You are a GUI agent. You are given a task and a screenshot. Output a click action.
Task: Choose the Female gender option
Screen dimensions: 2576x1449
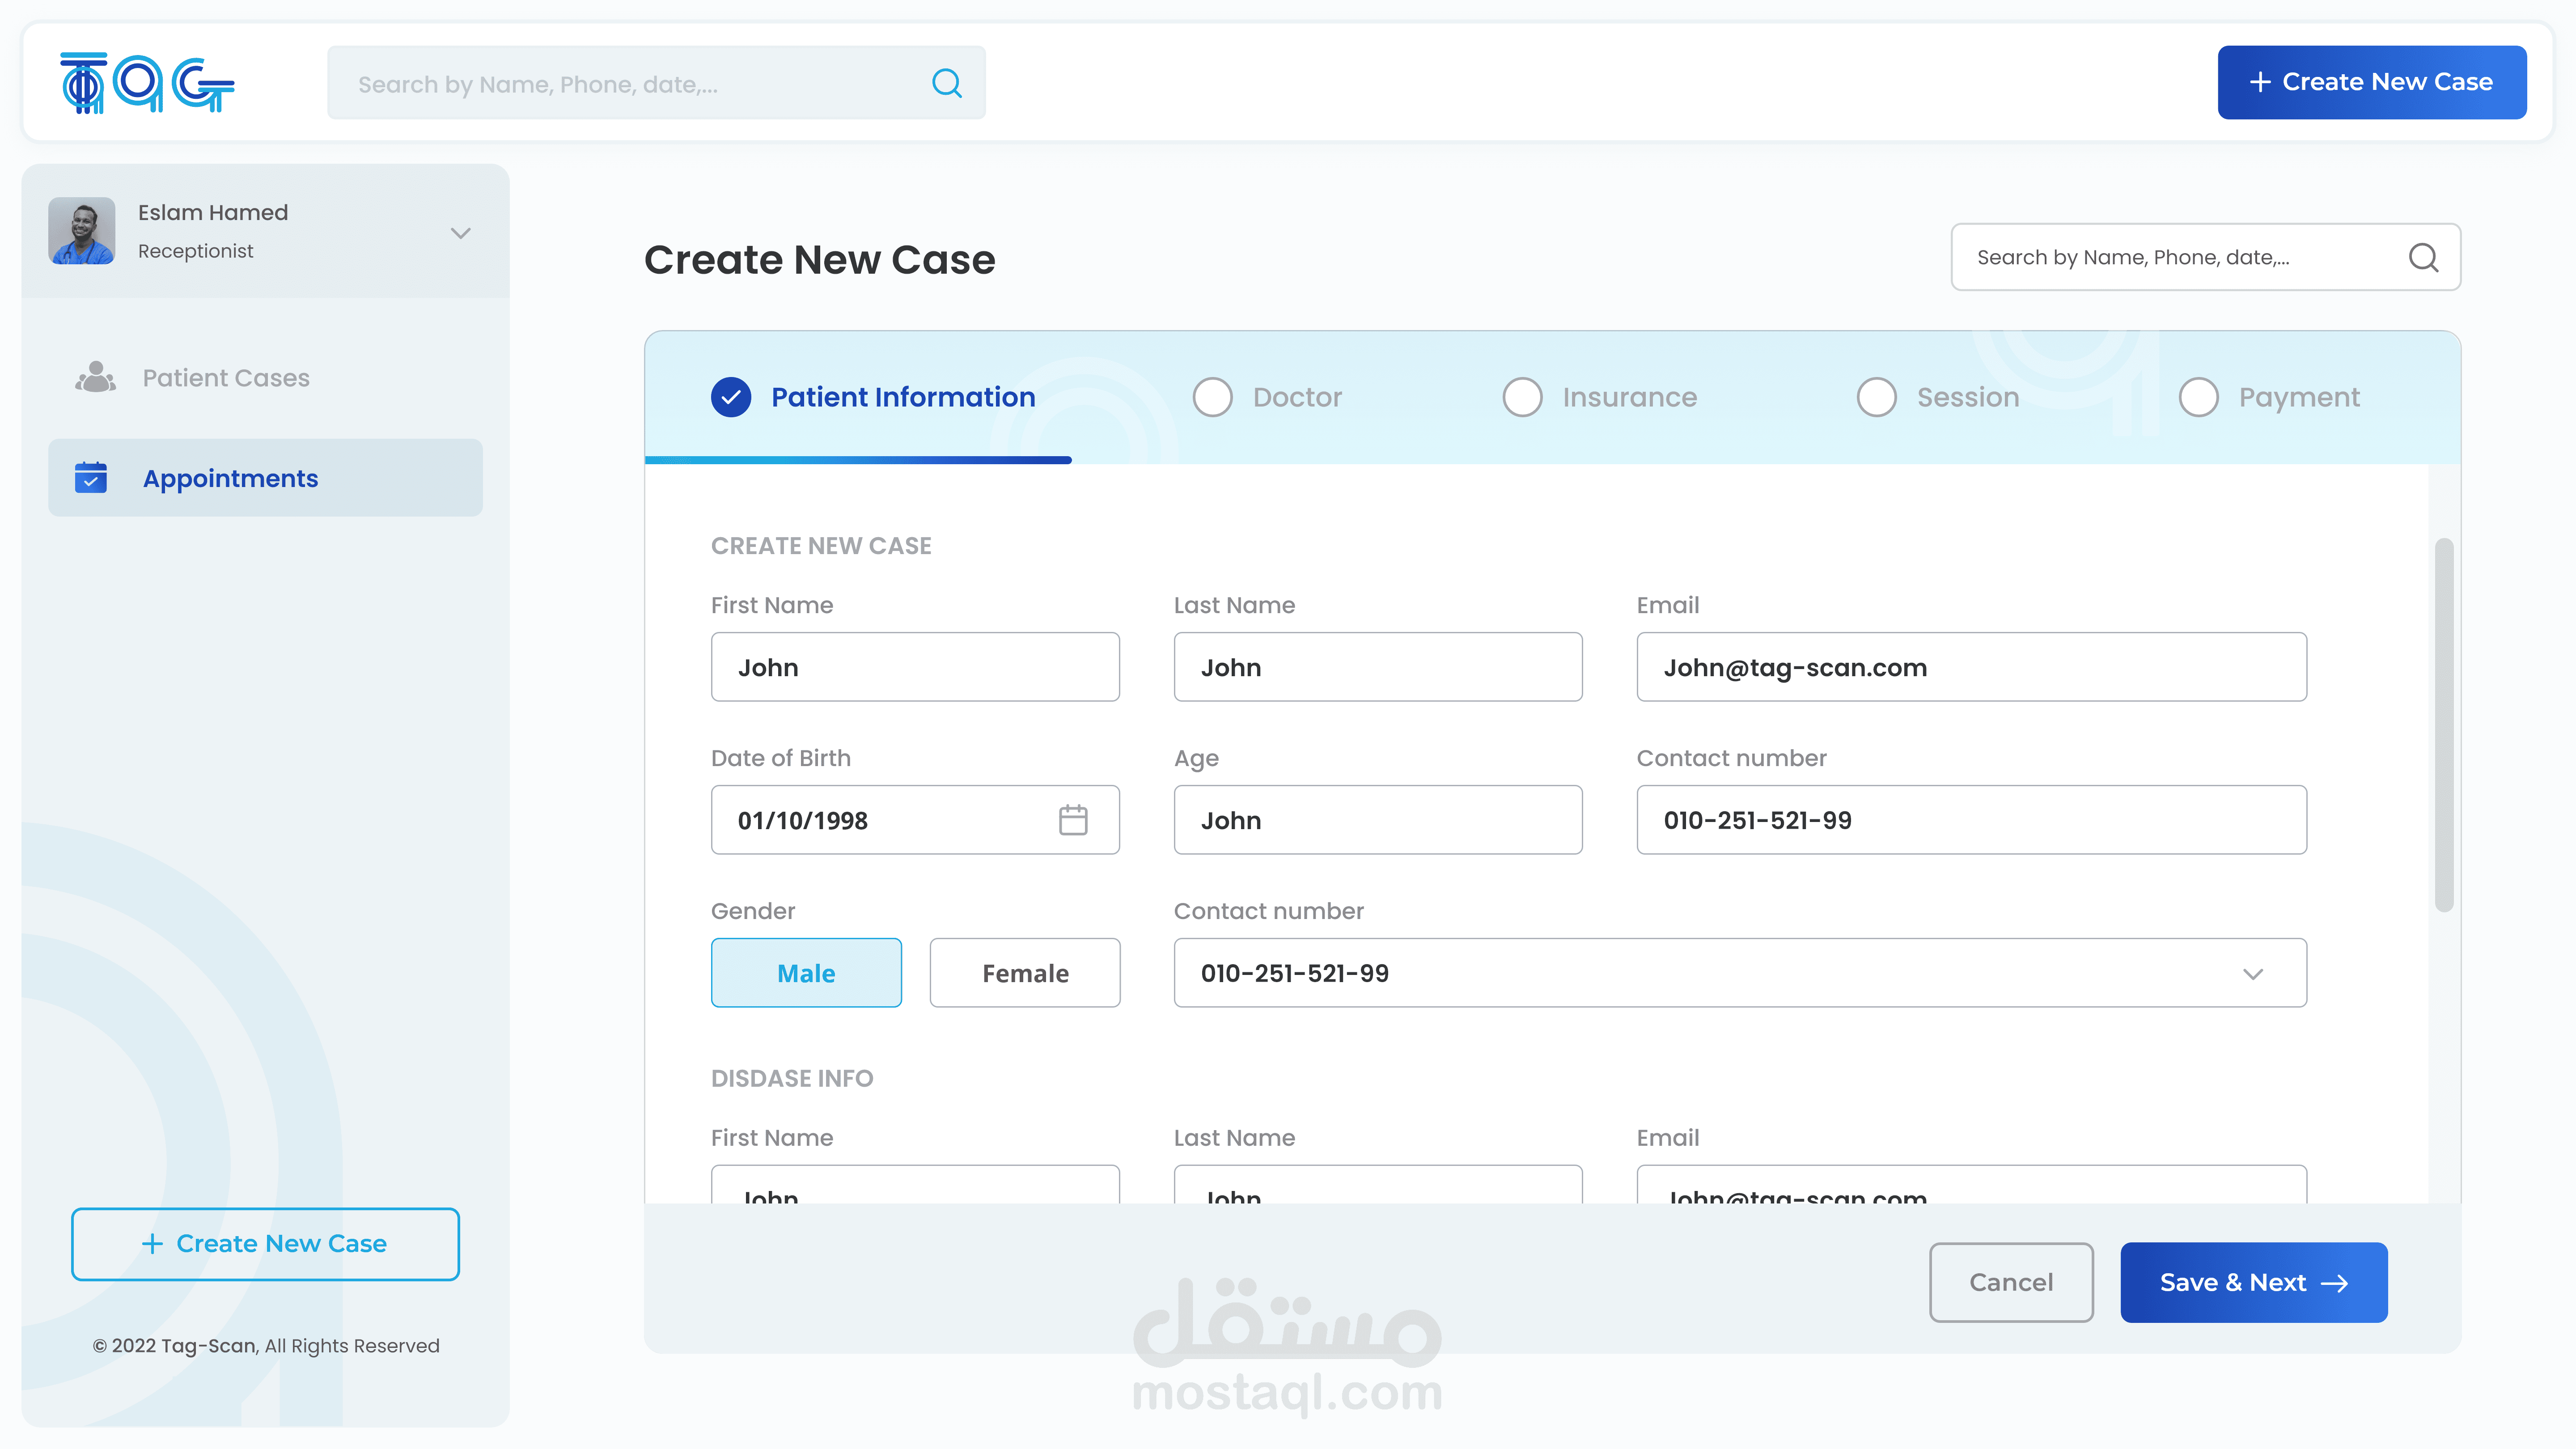(x=1024, y=973)
